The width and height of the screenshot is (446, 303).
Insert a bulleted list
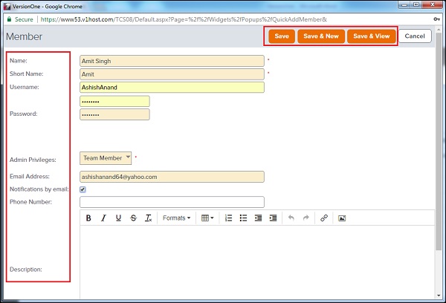point(243,218)
